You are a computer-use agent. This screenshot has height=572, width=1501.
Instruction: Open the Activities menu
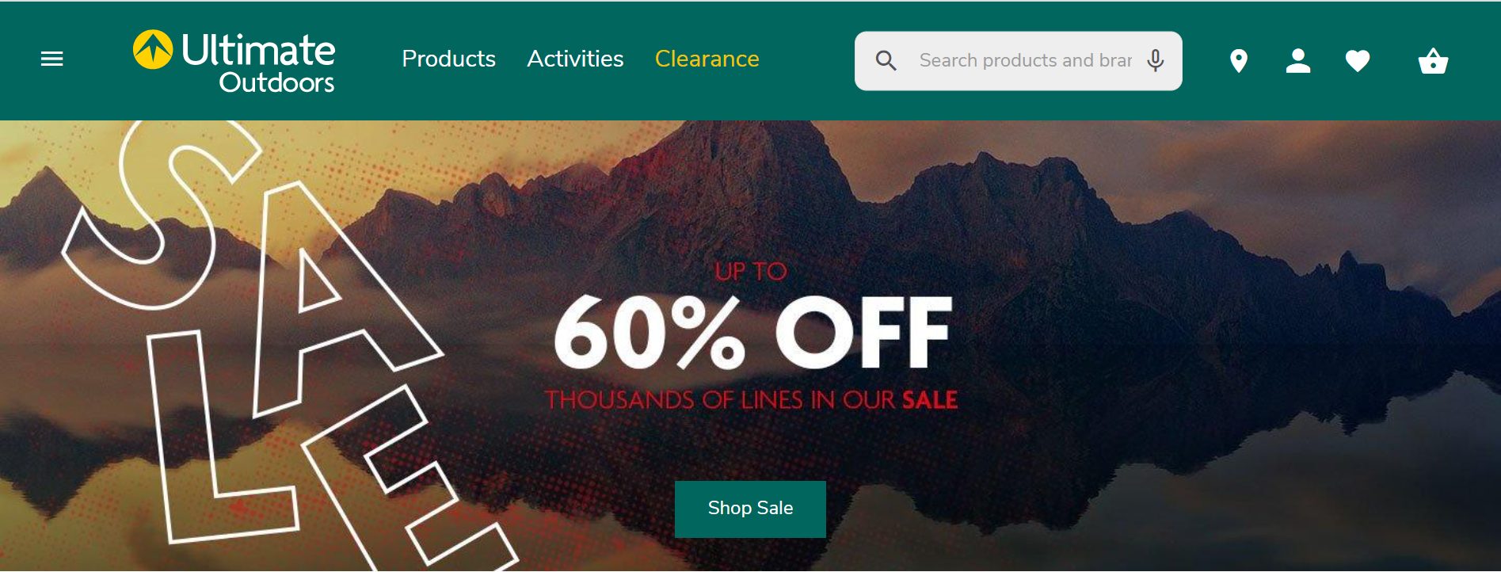(x=575, y=59)
